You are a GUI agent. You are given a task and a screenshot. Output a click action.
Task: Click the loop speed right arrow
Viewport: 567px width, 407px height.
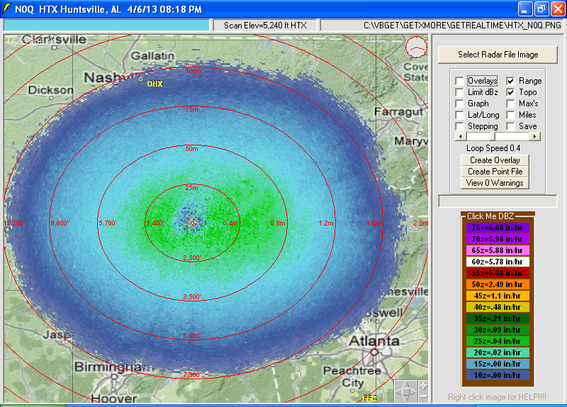[x=534, y=136]
